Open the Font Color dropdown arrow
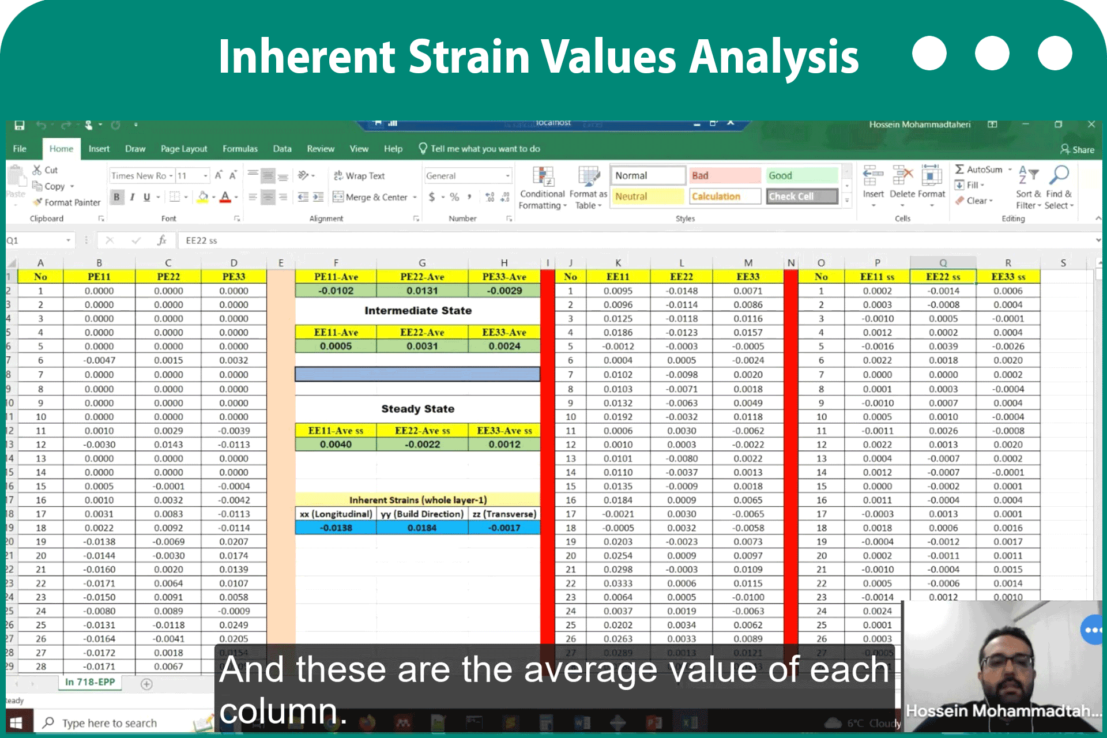This screenshot has width=1107, height=738. 236,197
